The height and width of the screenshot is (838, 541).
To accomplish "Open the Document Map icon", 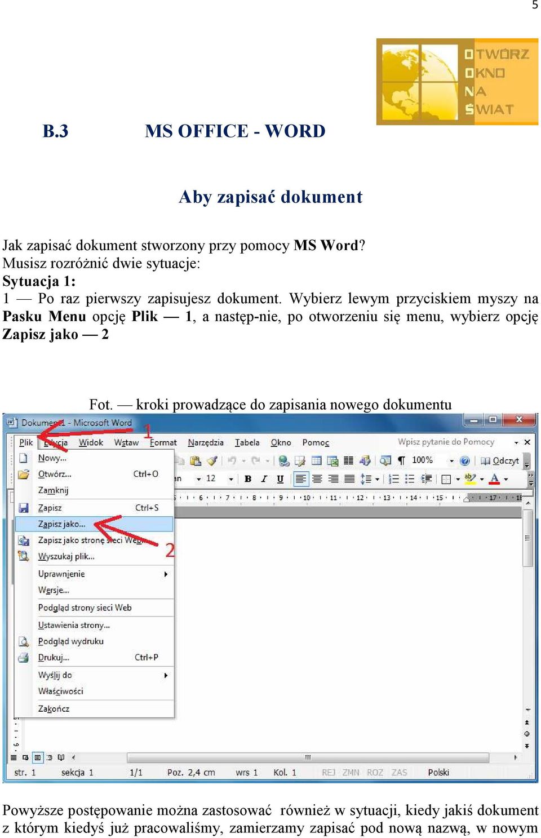I will pyautogui.click(x=385, y=461).
